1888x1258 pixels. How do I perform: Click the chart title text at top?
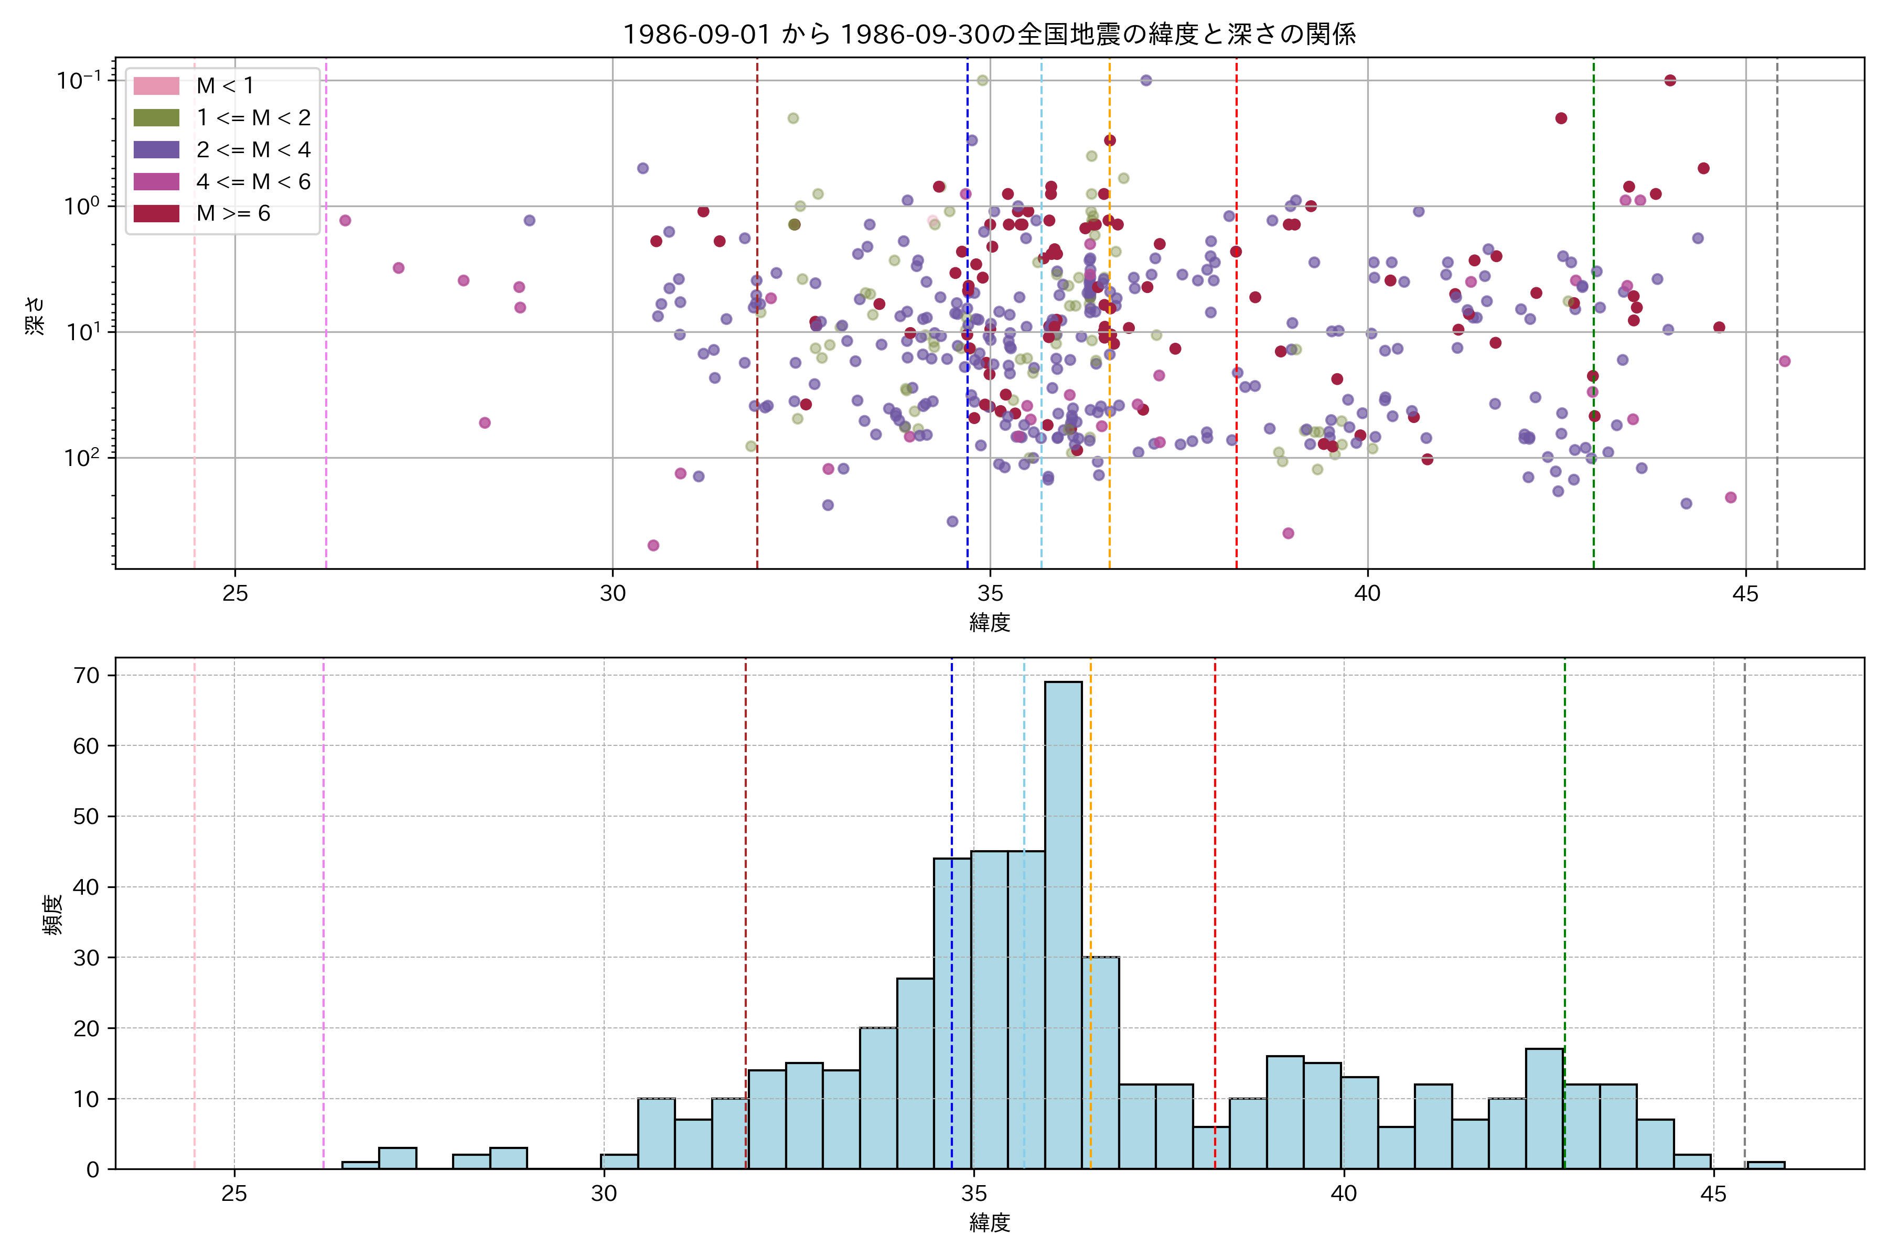click(989, 34)
